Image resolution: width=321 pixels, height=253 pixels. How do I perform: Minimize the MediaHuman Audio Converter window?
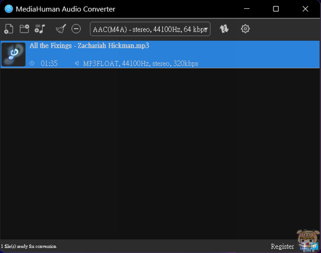247,9
